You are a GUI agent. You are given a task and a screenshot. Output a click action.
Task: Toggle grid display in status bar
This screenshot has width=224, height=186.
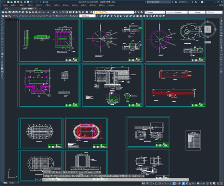click(148, 183)
